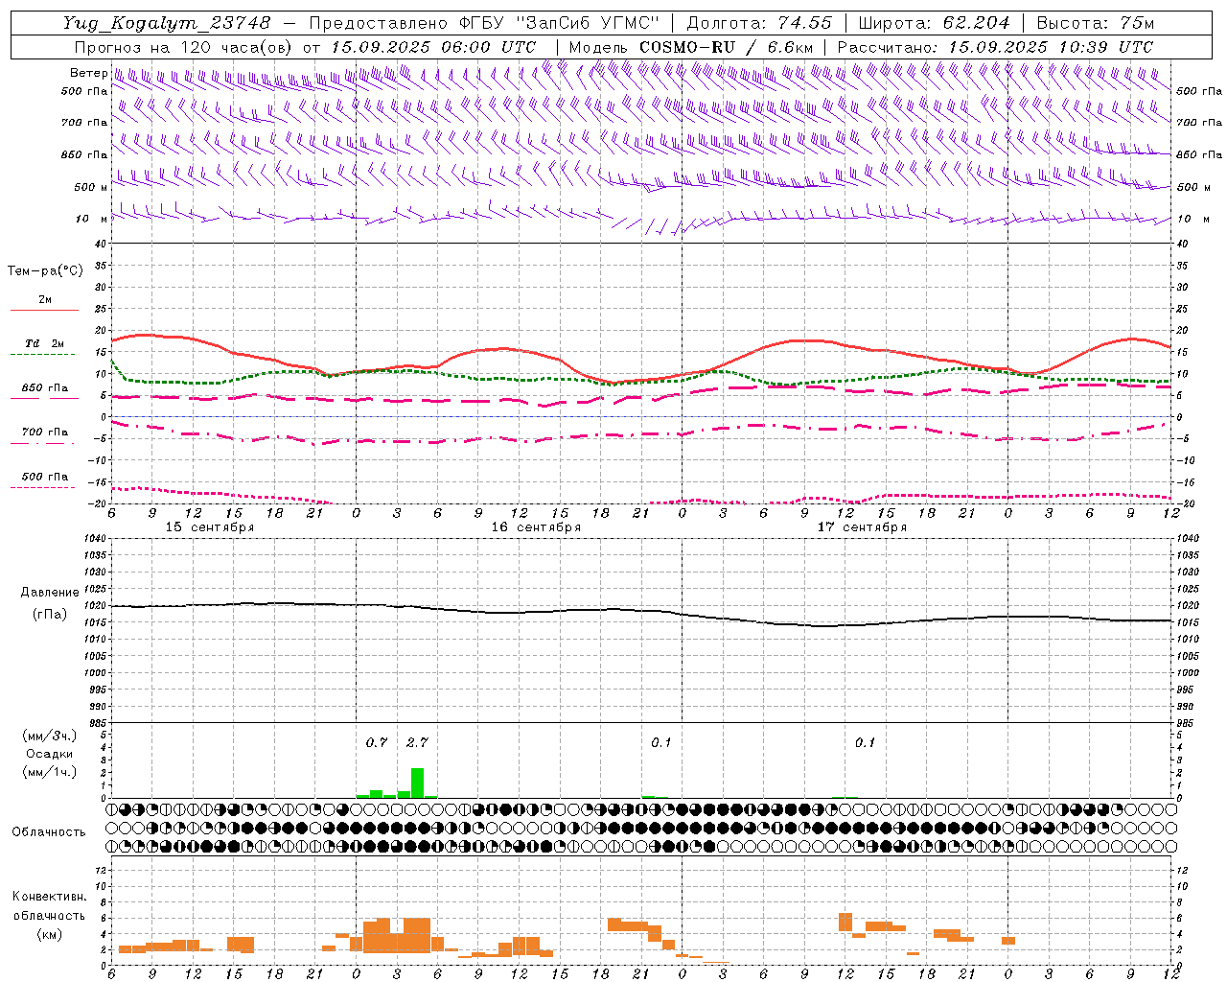
Task: Click the tallest green precipitation bar
Action: coord(417,783)
